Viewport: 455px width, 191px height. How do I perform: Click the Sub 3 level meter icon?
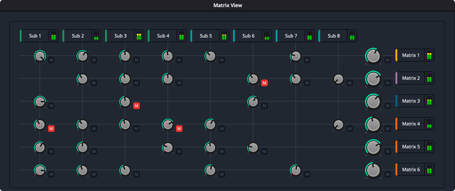pyautogui.click(x=139, y=36)
